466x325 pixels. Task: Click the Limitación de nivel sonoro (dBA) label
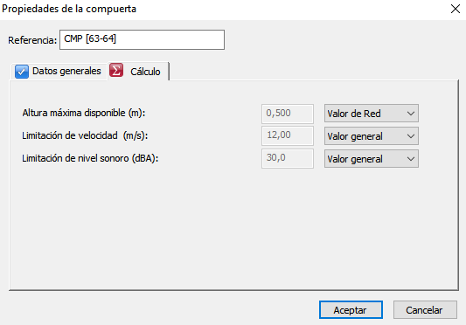click(90, 158)
